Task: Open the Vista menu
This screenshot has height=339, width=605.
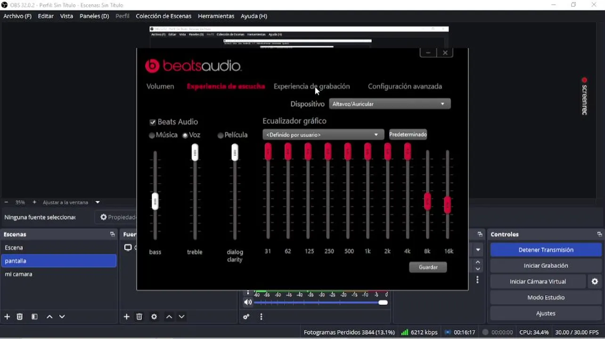Action: (x=66, y=16)
